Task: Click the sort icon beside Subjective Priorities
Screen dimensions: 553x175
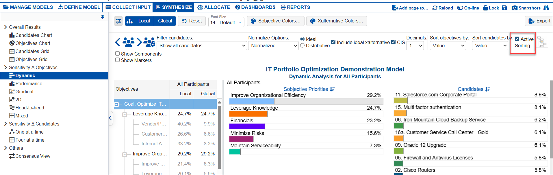Action: point(333,89)
